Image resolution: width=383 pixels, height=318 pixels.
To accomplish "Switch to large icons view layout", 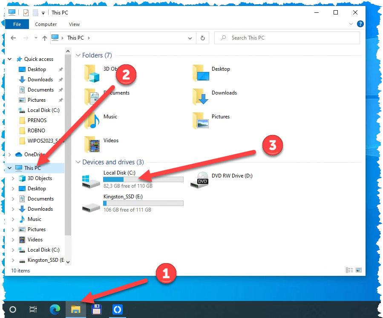I will pos(358,270).
